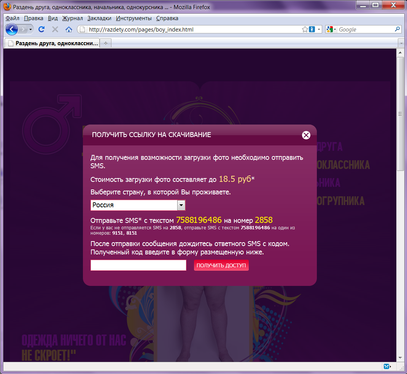Click the ОДЕЖДА НИЧЕГО ОТ НАС slogan
407x374 pixels.
pos(74,340)
